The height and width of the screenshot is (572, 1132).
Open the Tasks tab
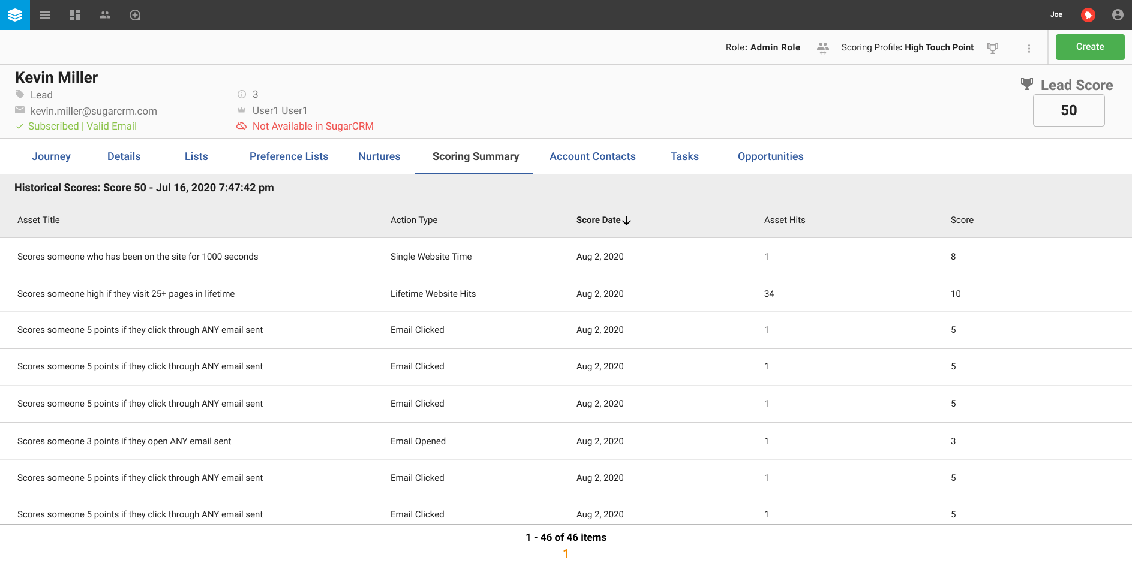coord(684,156)
